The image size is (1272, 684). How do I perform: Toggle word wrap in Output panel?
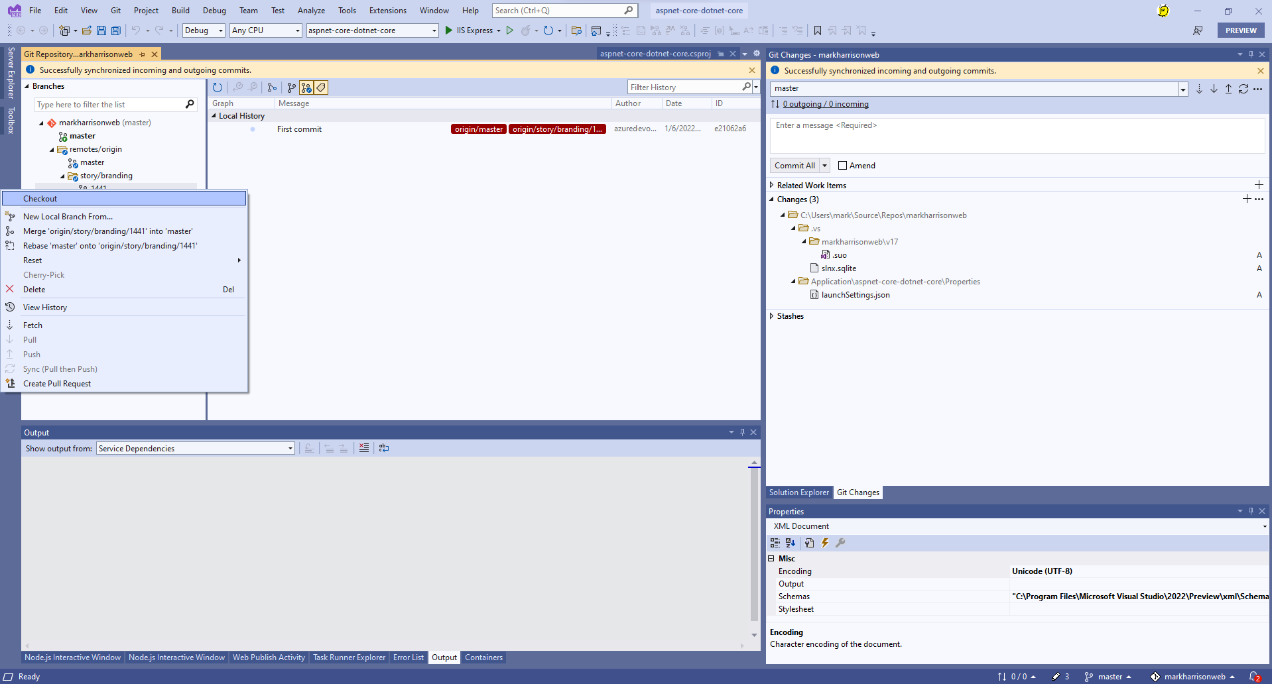pyautogui.click(x=384, y=449)
